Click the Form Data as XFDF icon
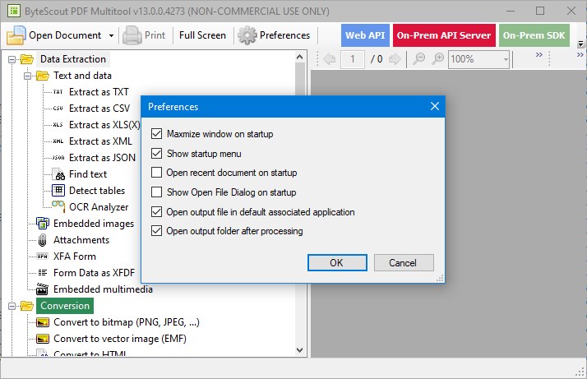 pos(43,273)
